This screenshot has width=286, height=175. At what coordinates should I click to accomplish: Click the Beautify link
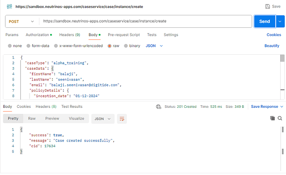point(272,46)
